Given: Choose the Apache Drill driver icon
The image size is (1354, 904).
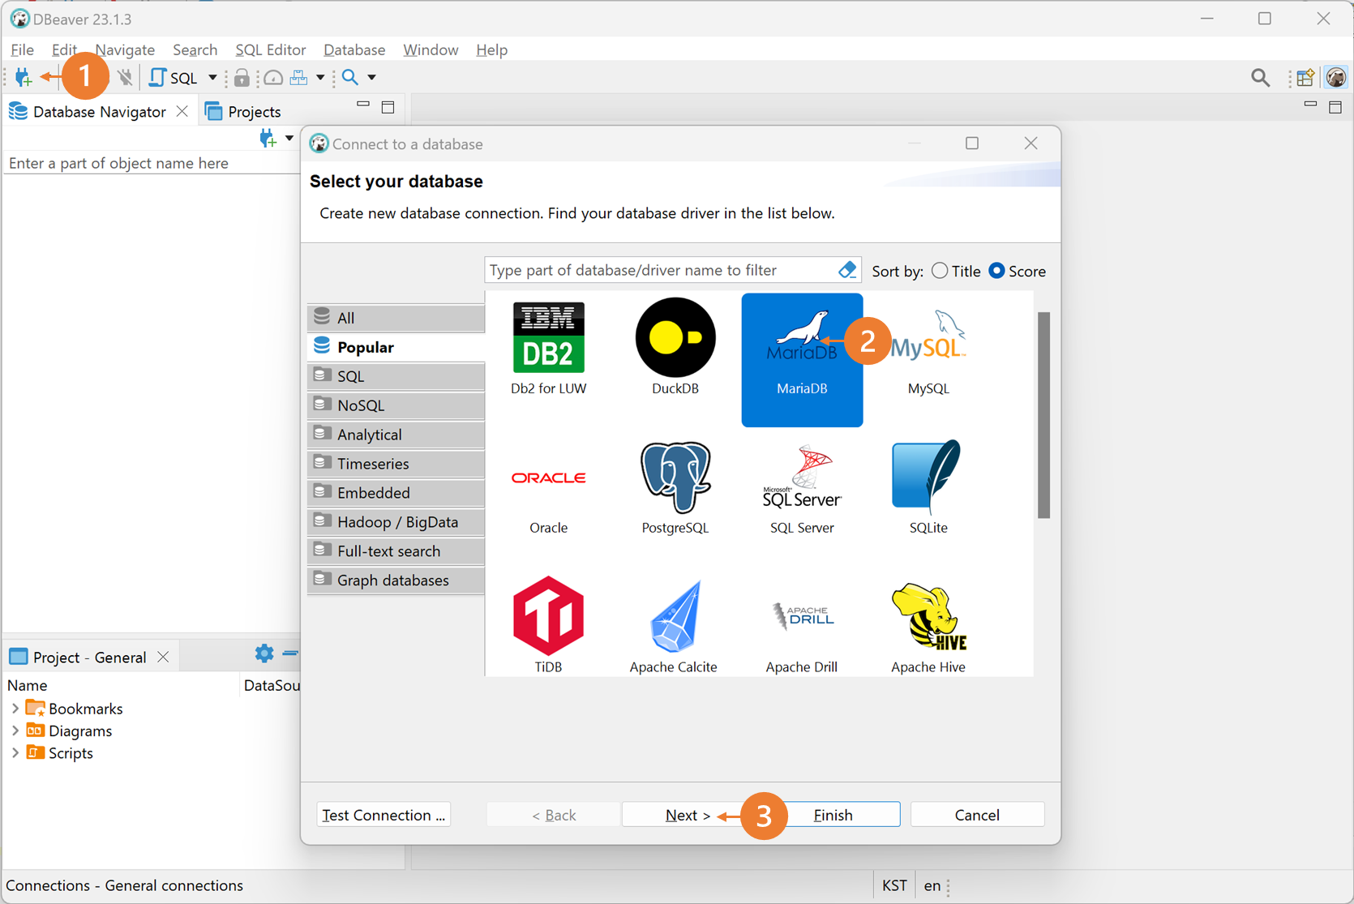Looking at the screenshot, I should pos(802,616).
